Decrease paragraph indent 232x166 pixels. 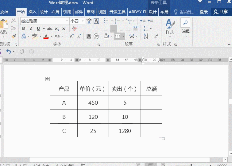point(143,21)
